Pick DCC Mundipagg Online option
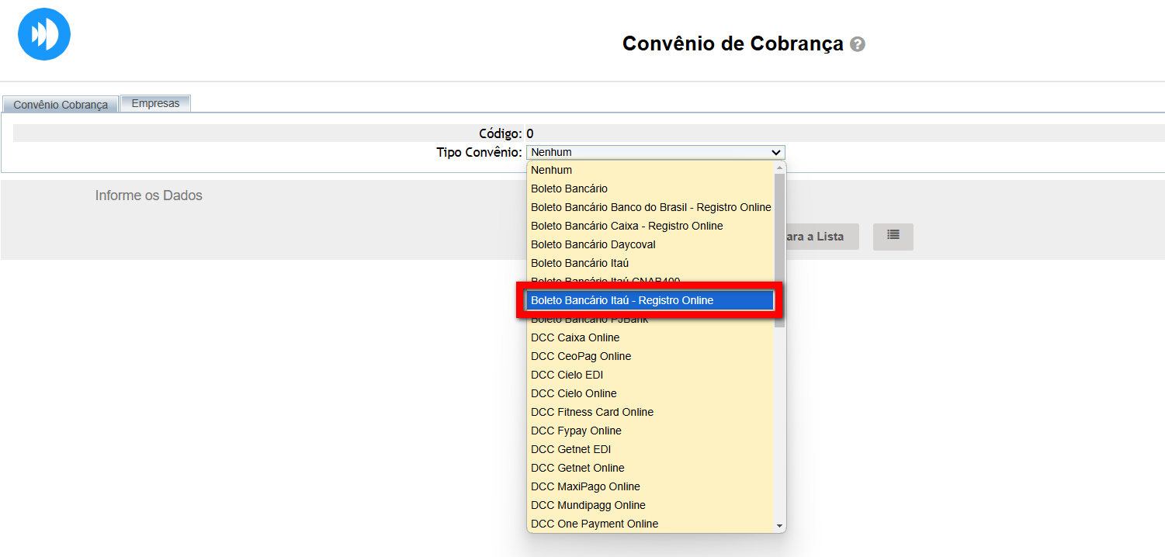The height and width of the screenshot is (557, 1165). pos(650,505)
